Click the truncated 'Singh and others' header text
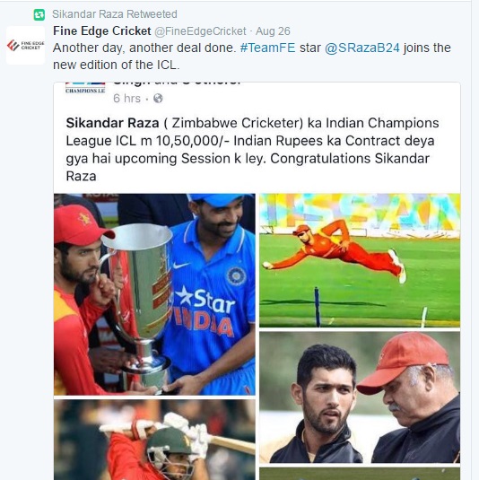Screen dimensions: 479x480 177,83
